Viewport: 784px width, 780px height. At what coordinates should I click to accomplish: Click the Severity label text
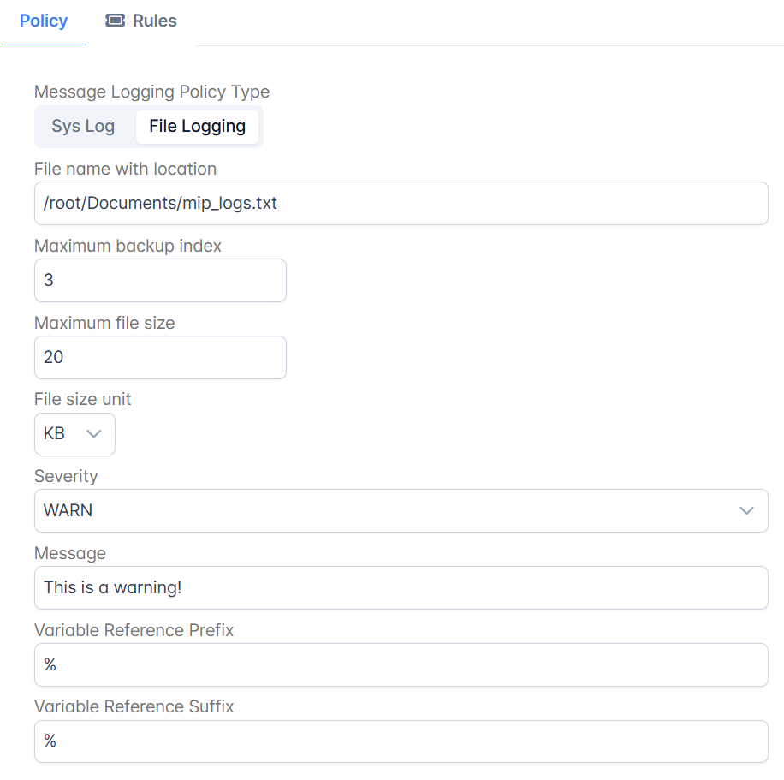(66, 476)
